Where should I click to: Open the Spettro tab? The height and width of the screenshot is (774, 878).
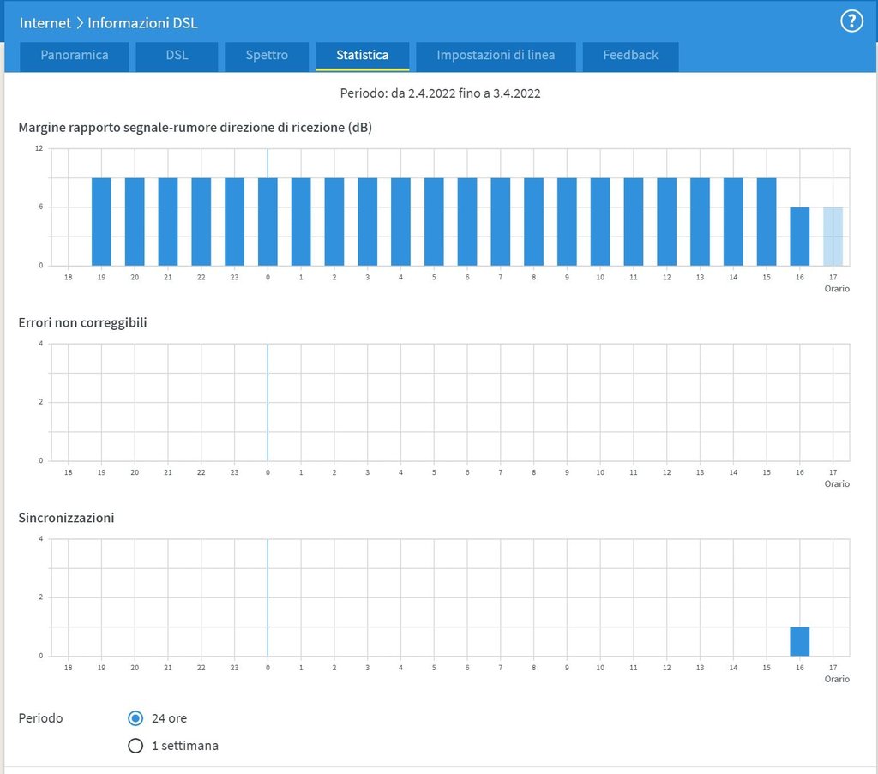coord(267,56)
